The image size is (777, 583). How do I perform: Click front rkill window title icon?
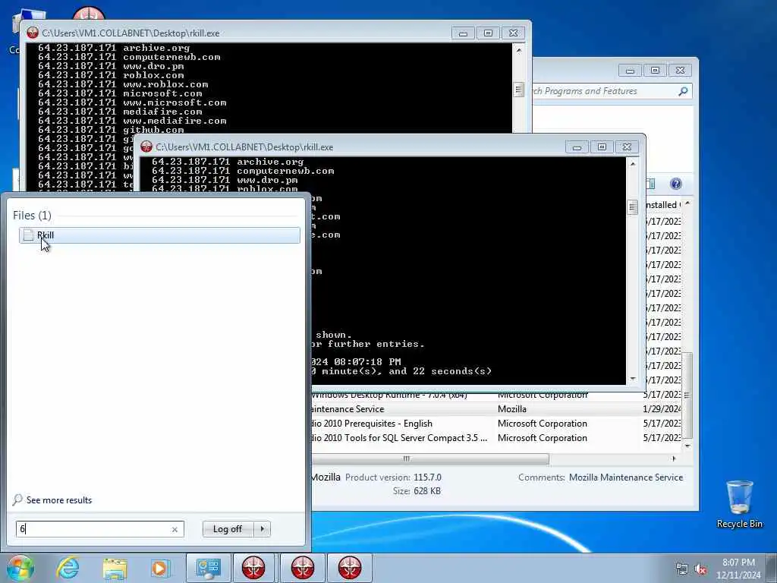(146, 147)
